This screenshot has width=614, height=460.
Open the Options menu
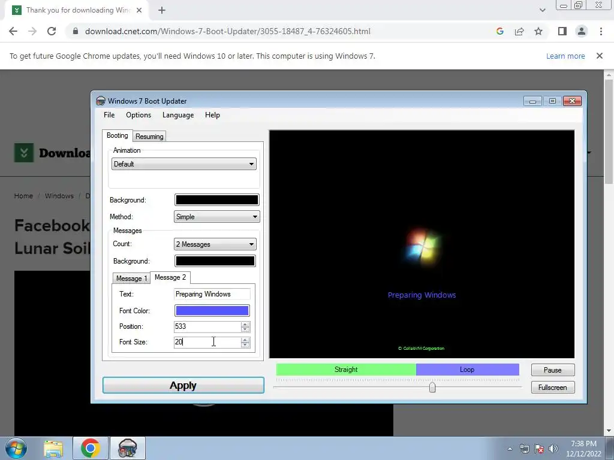point(139,115)
